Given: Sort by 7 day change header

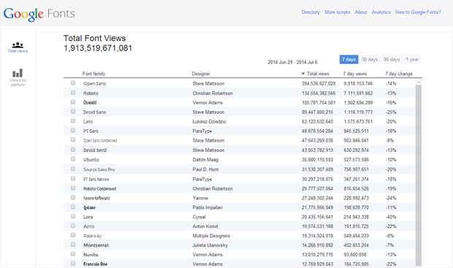Looking at the screenshot, I should tap(399, 74).
